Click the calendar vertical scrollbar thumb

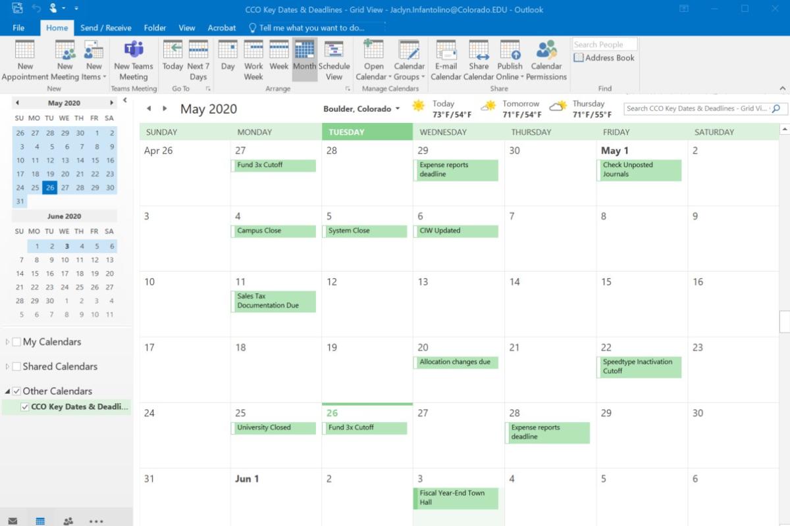click(784, 322)
